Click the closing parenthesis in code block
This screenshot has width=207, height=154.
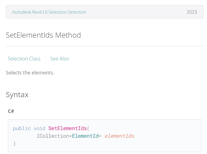[14, 143]
